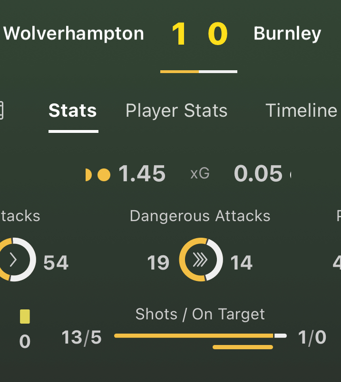Viewport: 341px width, 382px height.
Task: Tap the yellow dot beside 1.45 xG
Action: point(104,175)
